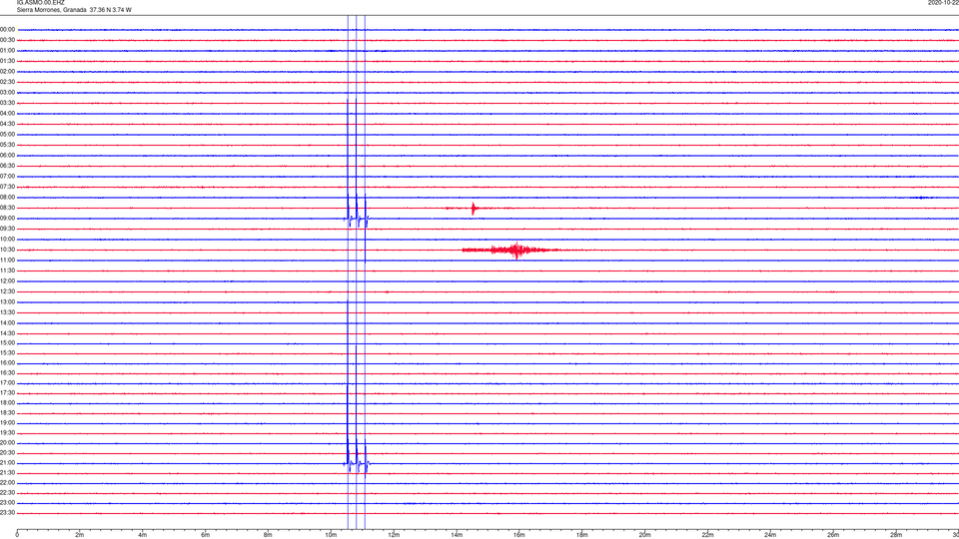Select the 10:30 trace time label
Screen dimensions: 959x539
coord(7,250)
